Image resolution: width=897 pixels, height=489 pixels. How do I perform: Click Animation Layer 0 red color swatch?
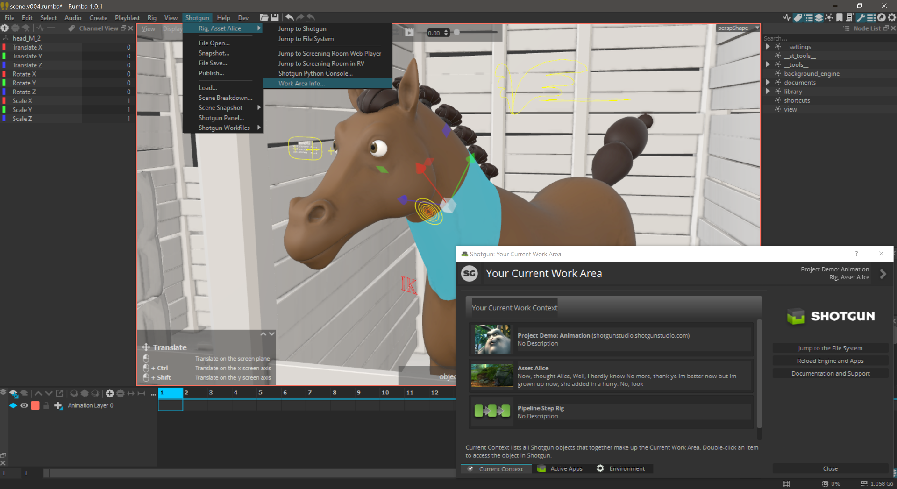pos(35,405)
